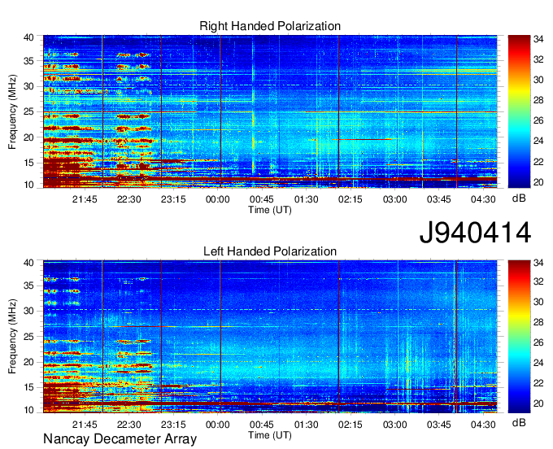Click the "35" frequency tick of the Right Handed plot
The width and height of the screenshot is (553, 449).
coord(28,61)
